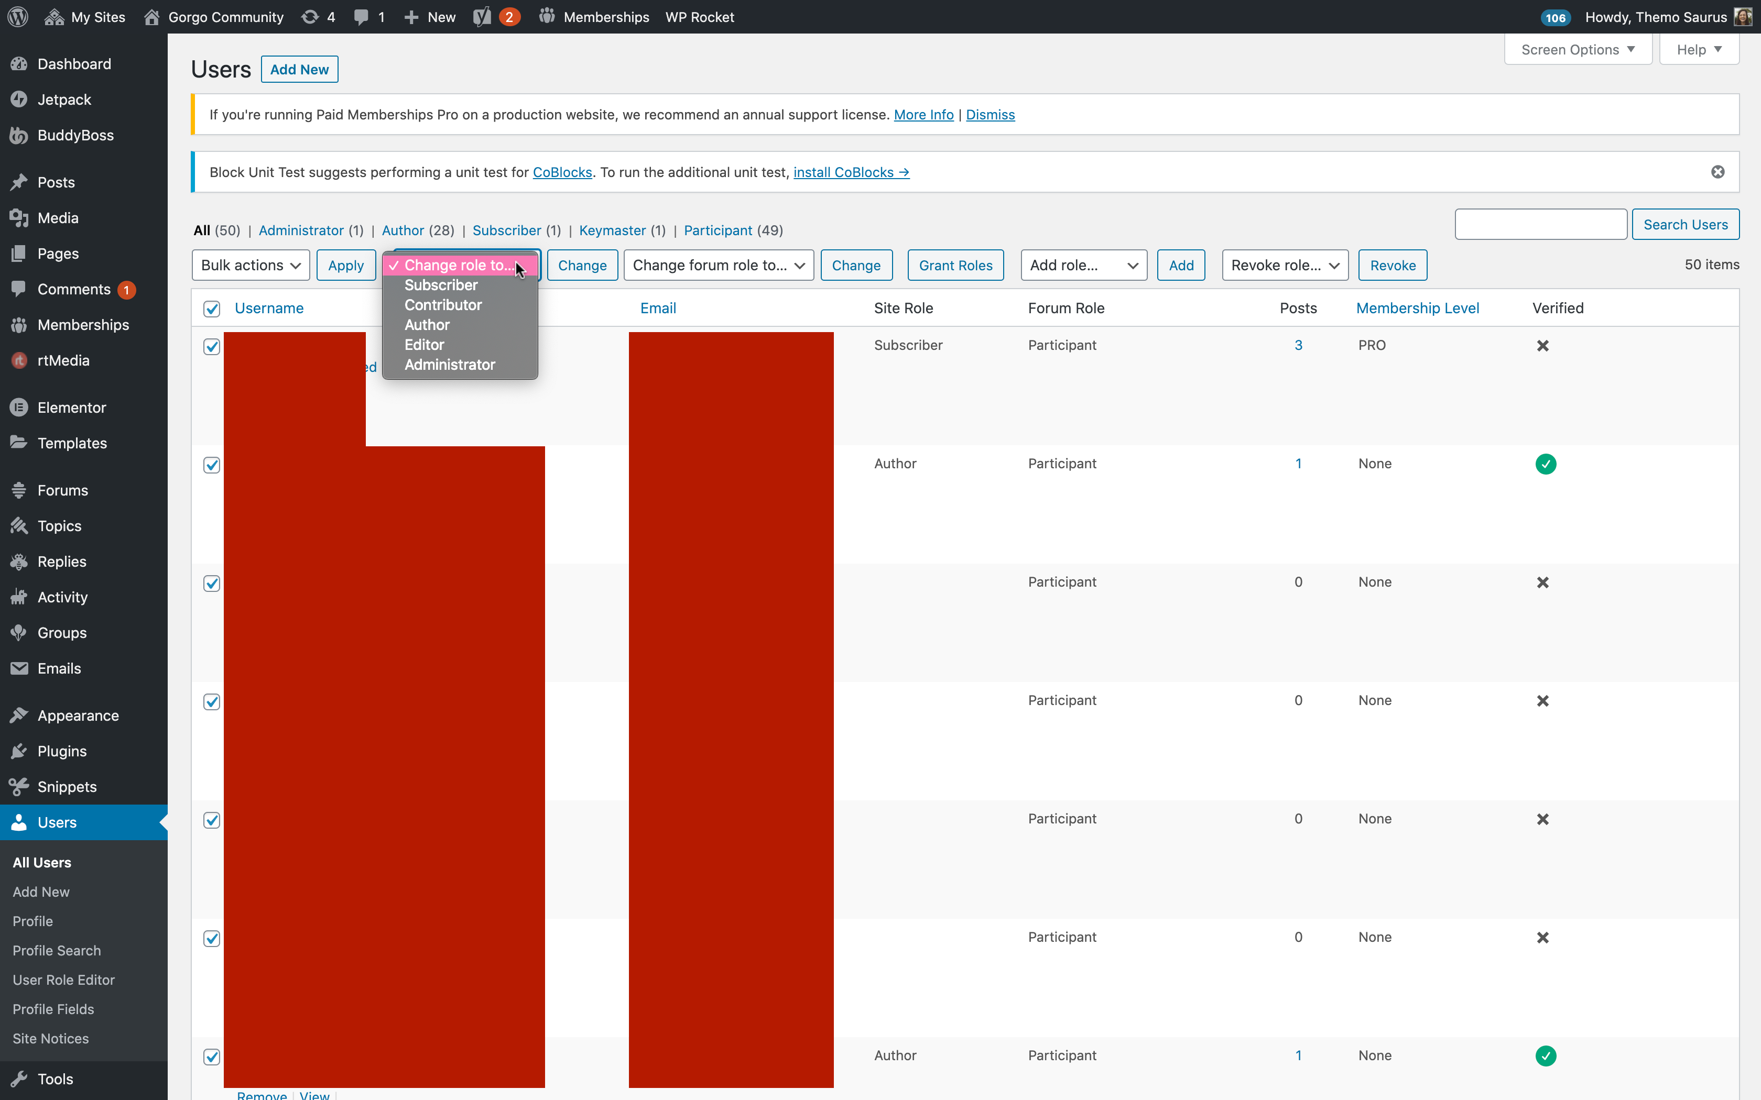The width and height of the screenshot is (1761, 1100).
Task: Open the Bulk actions dropdown
Action: click(251, 265)
